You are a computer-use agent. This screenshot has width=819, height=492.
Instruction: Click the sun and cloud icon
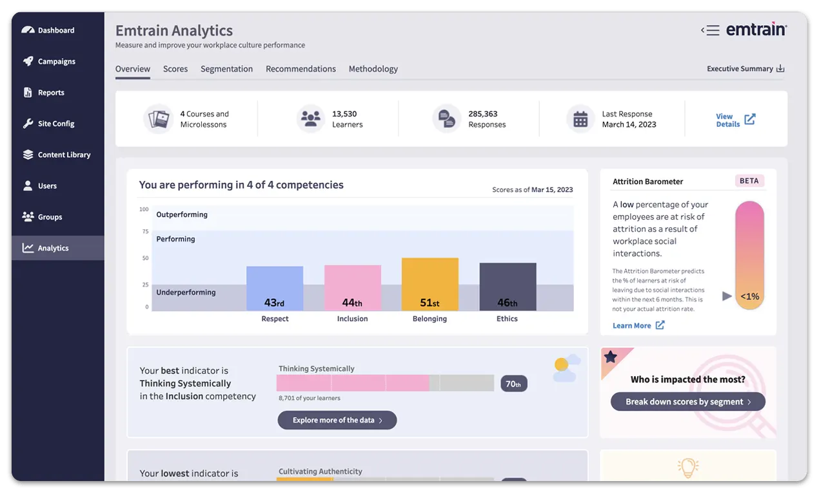coord(566,368)
